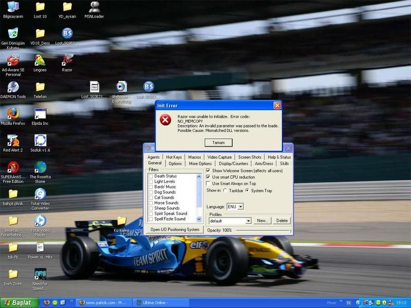Enable Dog Sounds filter
Image resolution: width=411 pixels, height=308 pixels.
(151, 192)
